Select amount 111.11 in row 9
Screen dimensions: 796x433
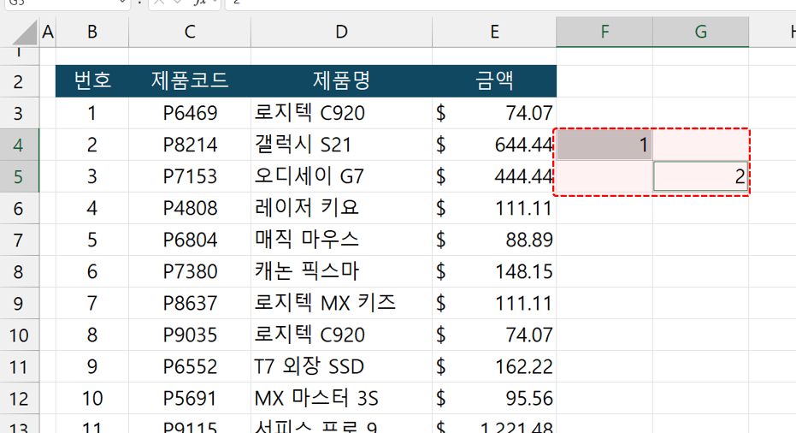(x=494, y=304)
